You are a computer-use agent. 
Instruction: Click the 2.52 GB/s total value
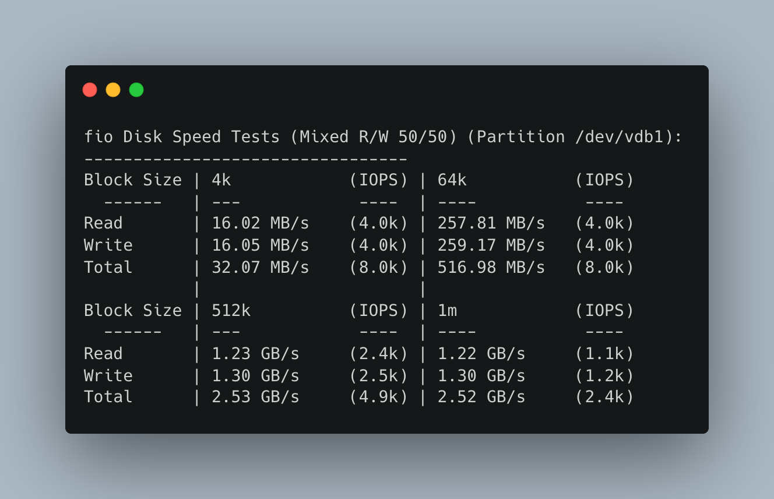pos(481,398)
